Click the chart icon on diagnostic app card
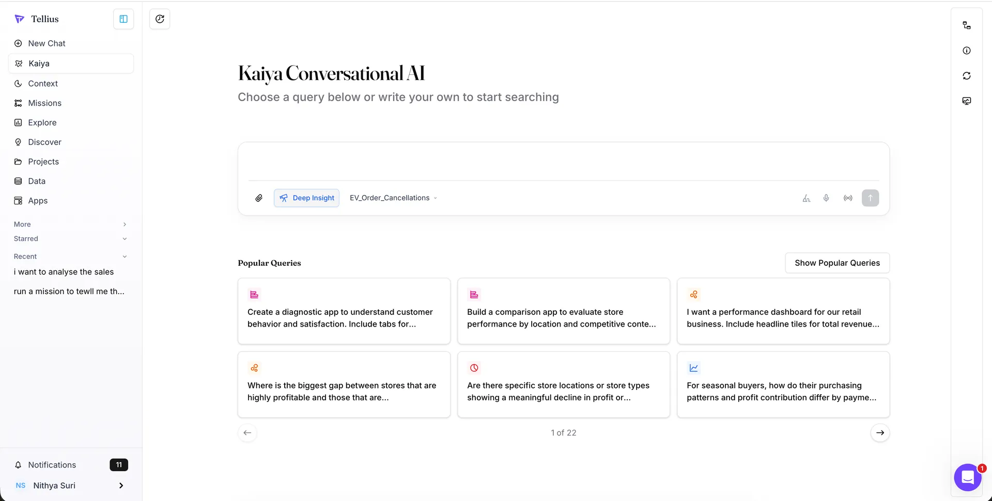 (x=254, y=295)
